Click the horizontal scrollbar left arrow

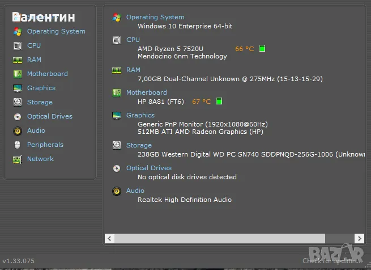tap(110, 238)
